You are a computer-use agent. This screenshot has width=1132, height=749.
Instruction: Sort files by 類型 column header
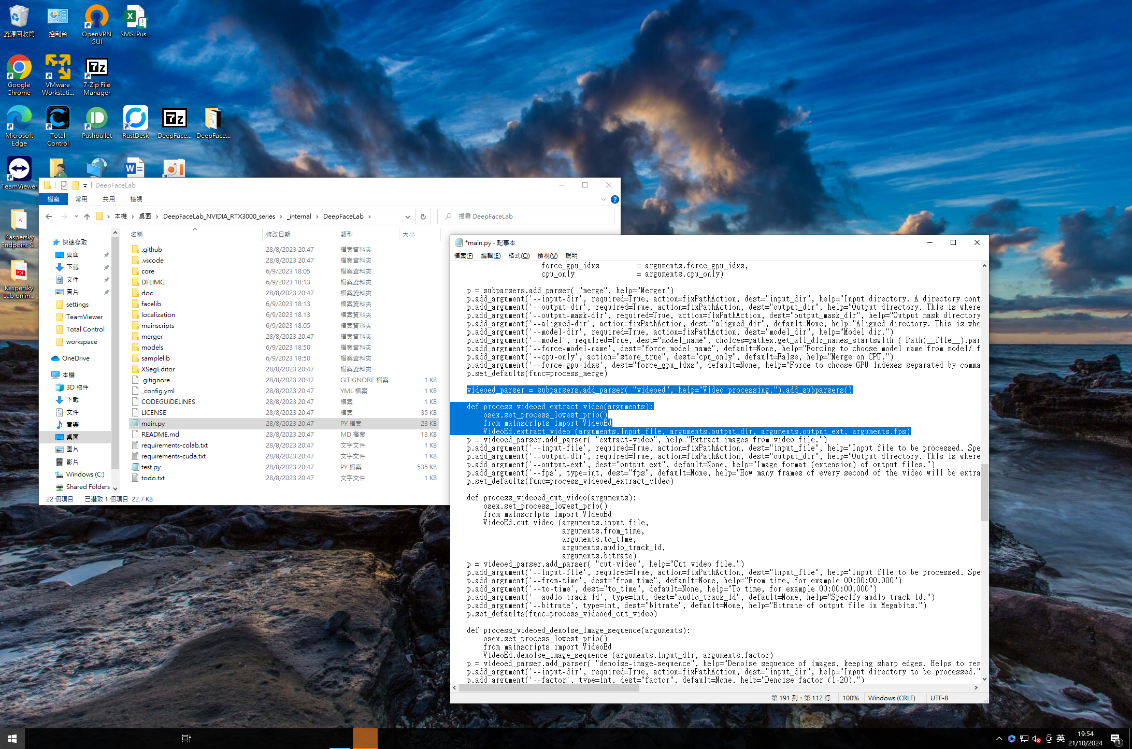(368, 235)
